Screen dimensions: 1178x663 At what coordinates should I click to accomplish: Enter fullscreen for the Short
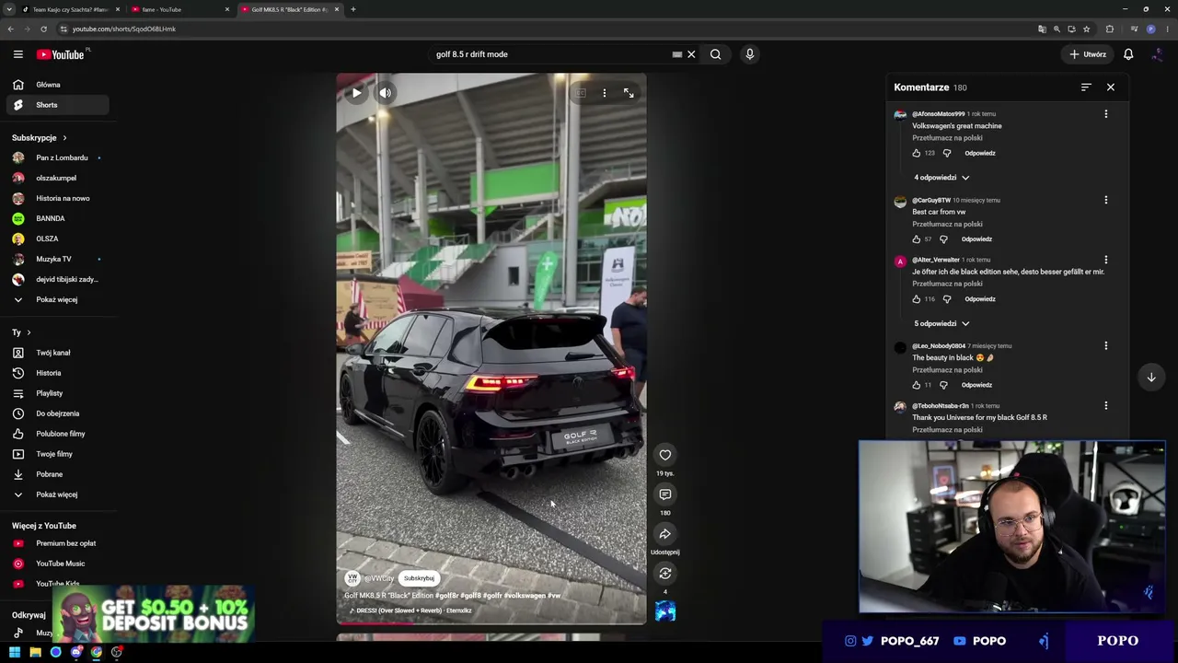coord(629,93)
